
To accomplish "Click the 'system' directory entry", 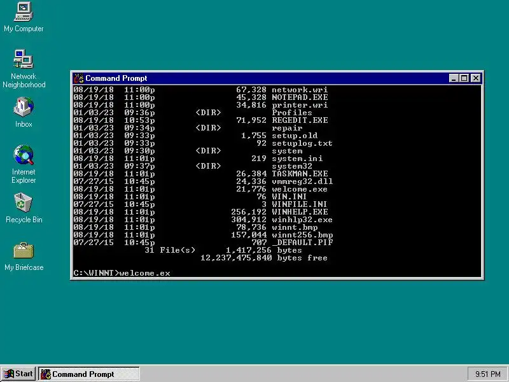I will coord(287,151).
